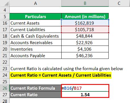Click the highlighted Current Ratio formula text
130x103 pixels.
[x=60, y=75]
